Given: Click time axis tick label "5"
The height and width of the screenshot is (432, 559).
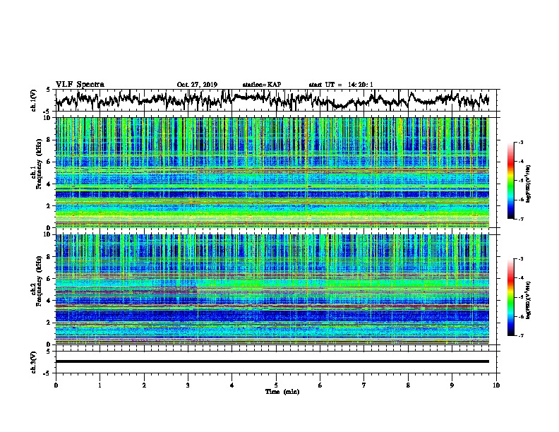Looking at the screenshot, I should [x=276, y=385].
